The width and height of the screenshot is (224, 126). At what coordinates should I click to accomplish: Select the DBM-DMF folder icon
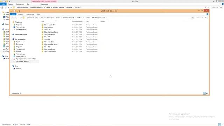tap(43, 37)
